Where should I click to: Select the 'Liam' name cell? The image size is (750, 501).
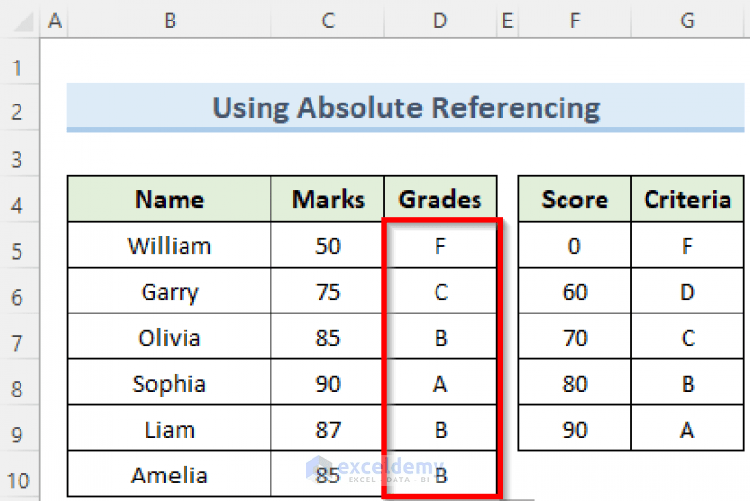click(169, 429)
